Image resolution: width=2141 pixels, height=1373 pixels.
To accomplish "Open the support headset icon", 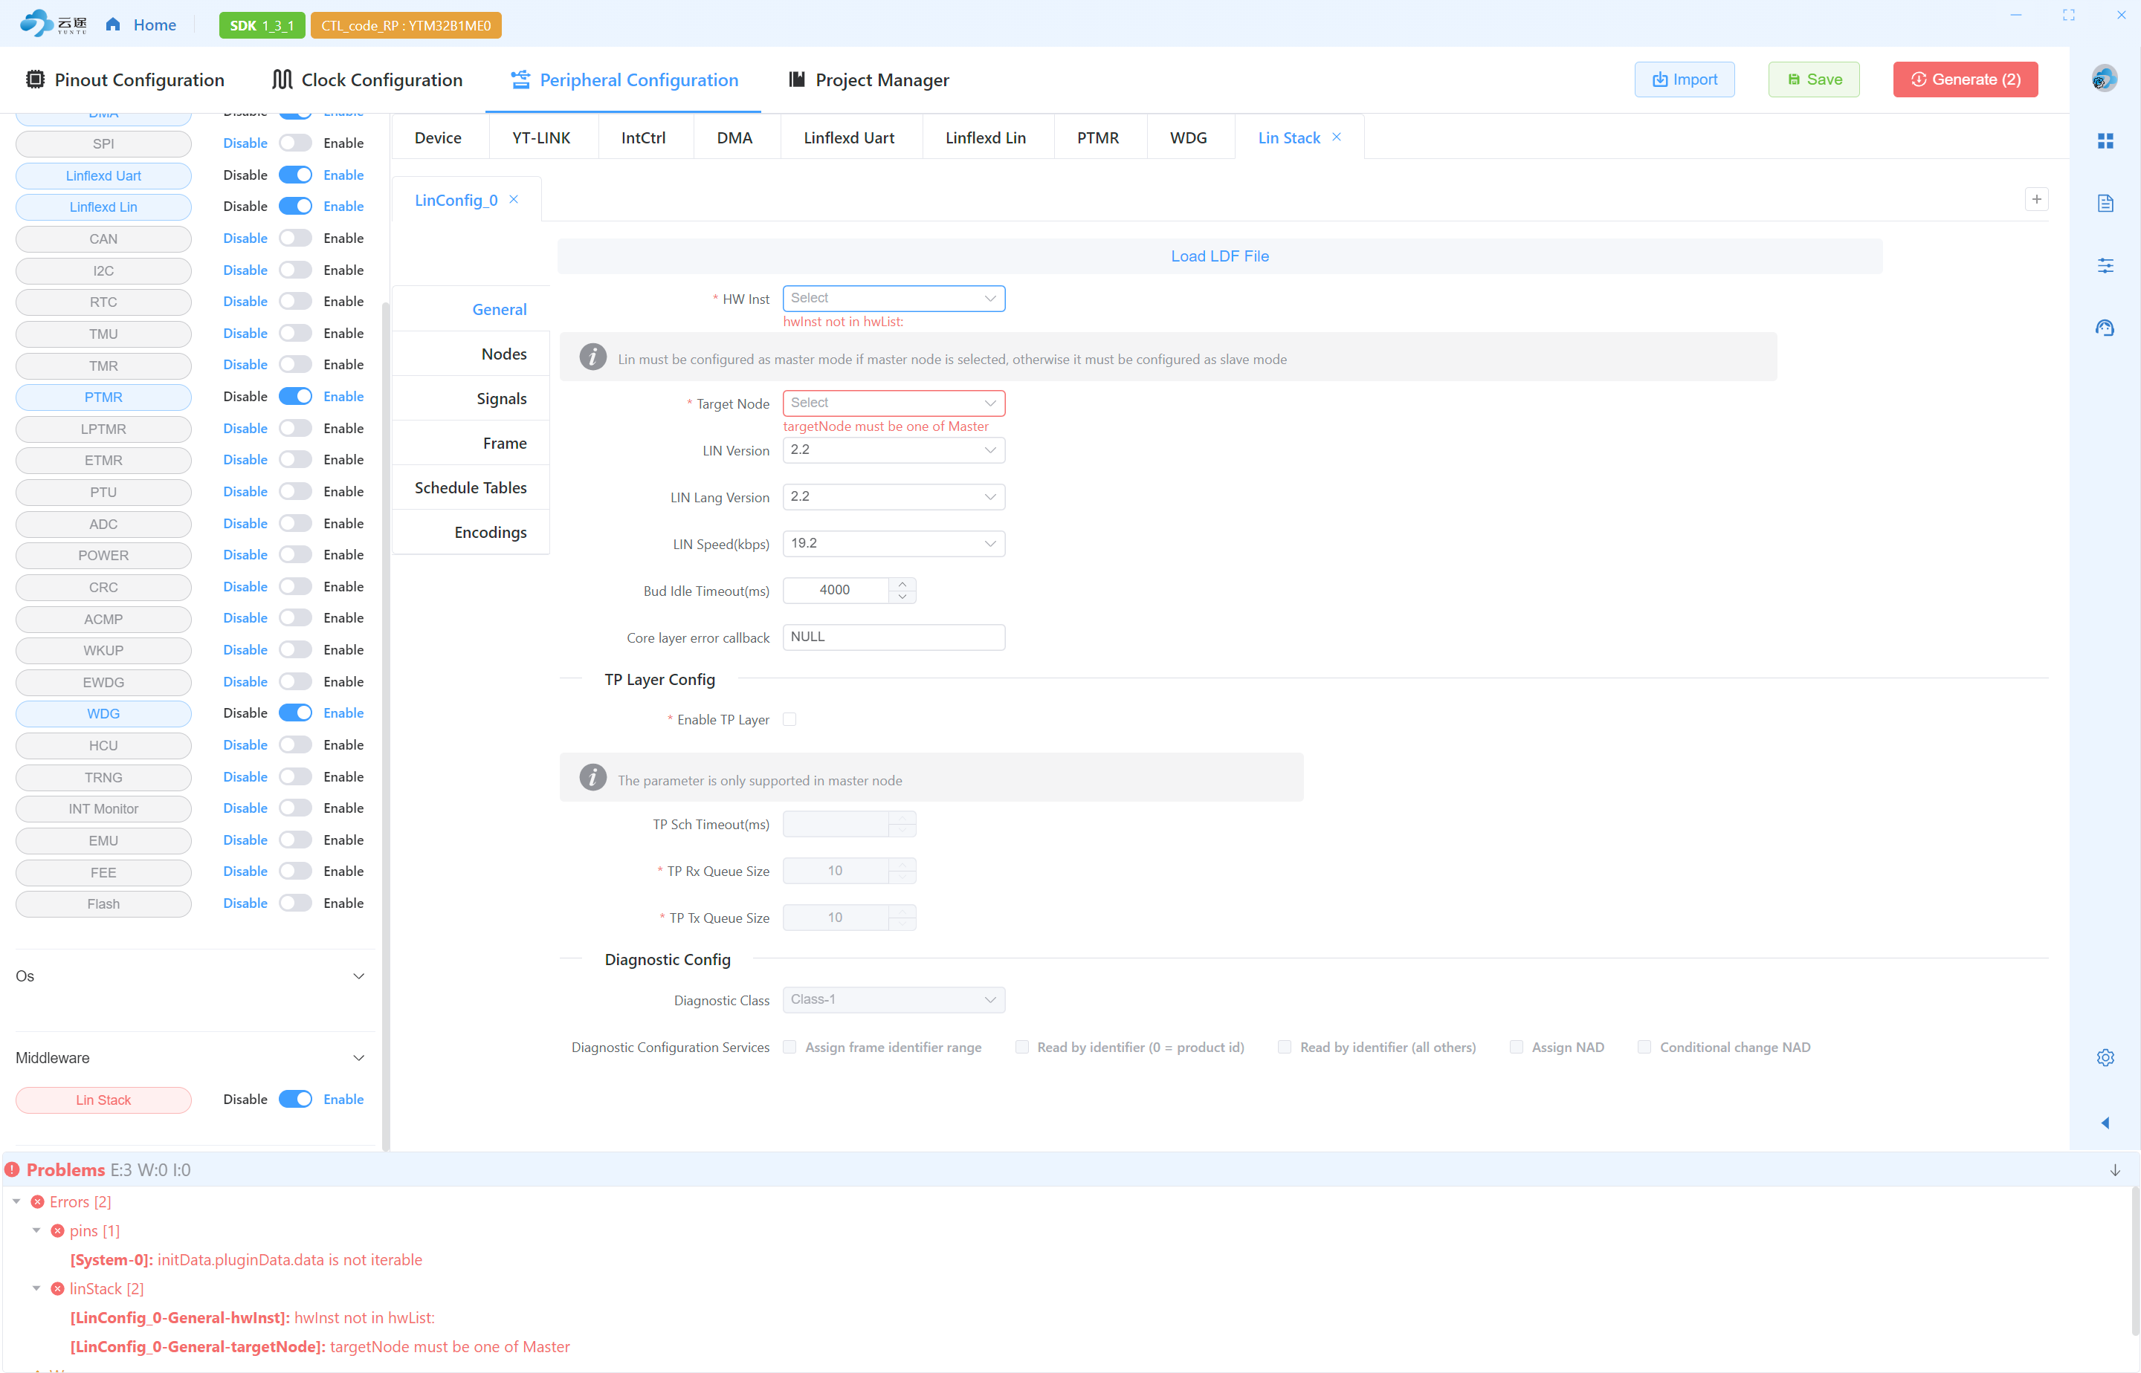I will (2105, 328).
